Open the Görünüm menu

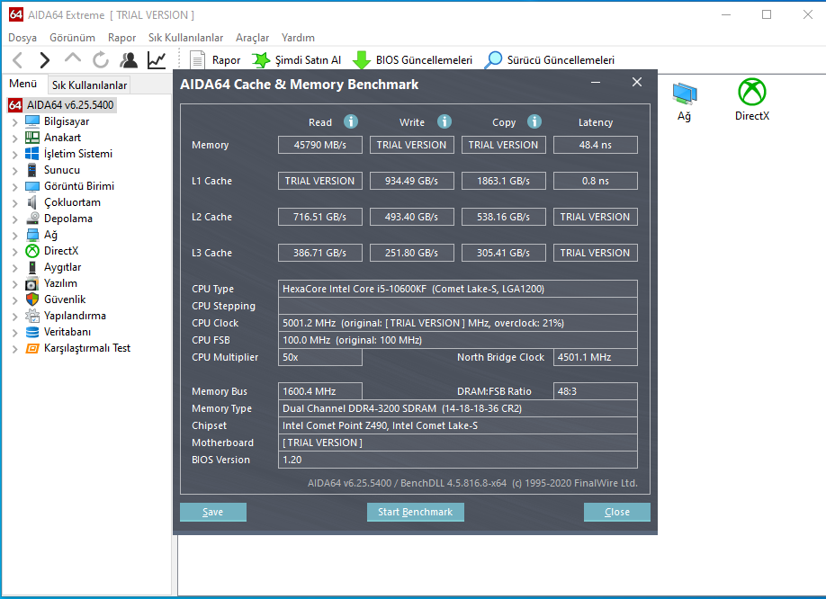[x=72, y=38]
